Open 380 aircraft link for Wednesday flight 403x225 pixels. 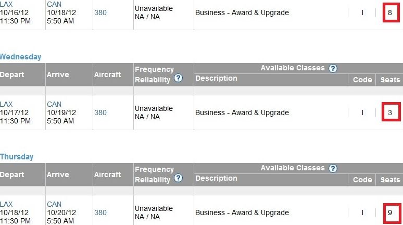click(x=100, y=113)
